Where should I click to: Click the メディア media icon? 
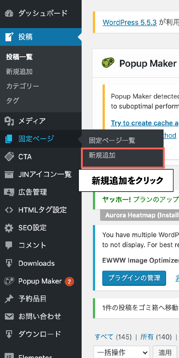tap(9, 121)
